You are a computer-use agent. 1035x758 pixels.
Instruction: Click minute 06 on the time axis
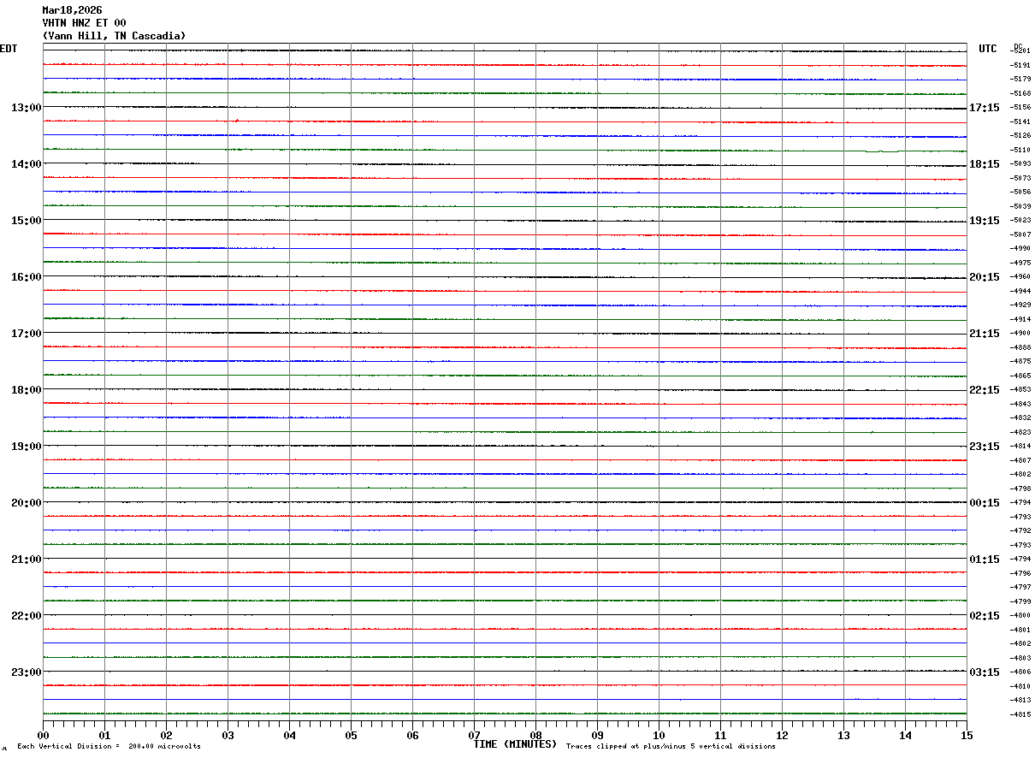pos(412,735)
